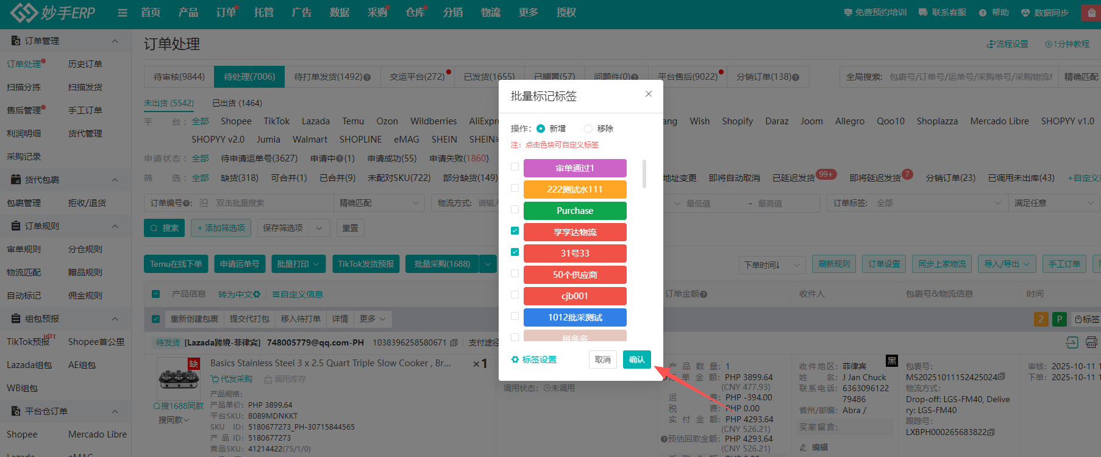This screenshot has width=1101, height=457.
Task: Open the 下单时间 sort dropdown
Action: coord(772,264)
